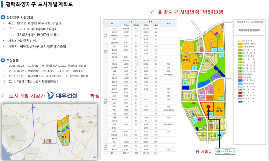This screenshot has width=269, height=161.
Task: Click the Daewoo E&C (대우건설) logo
Action: pyautogui.click(x=63, y=95)
